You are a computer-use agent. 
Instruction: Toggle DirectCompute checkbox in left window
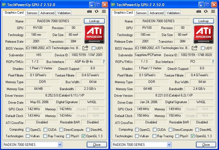tap(61, 130)
